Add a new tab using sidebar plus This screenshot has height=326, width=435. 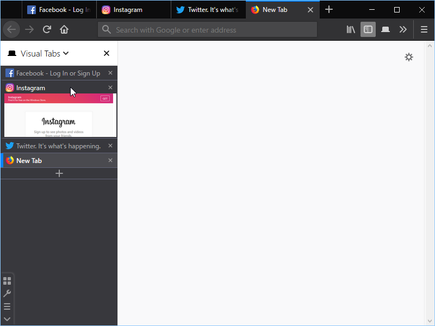59,173
